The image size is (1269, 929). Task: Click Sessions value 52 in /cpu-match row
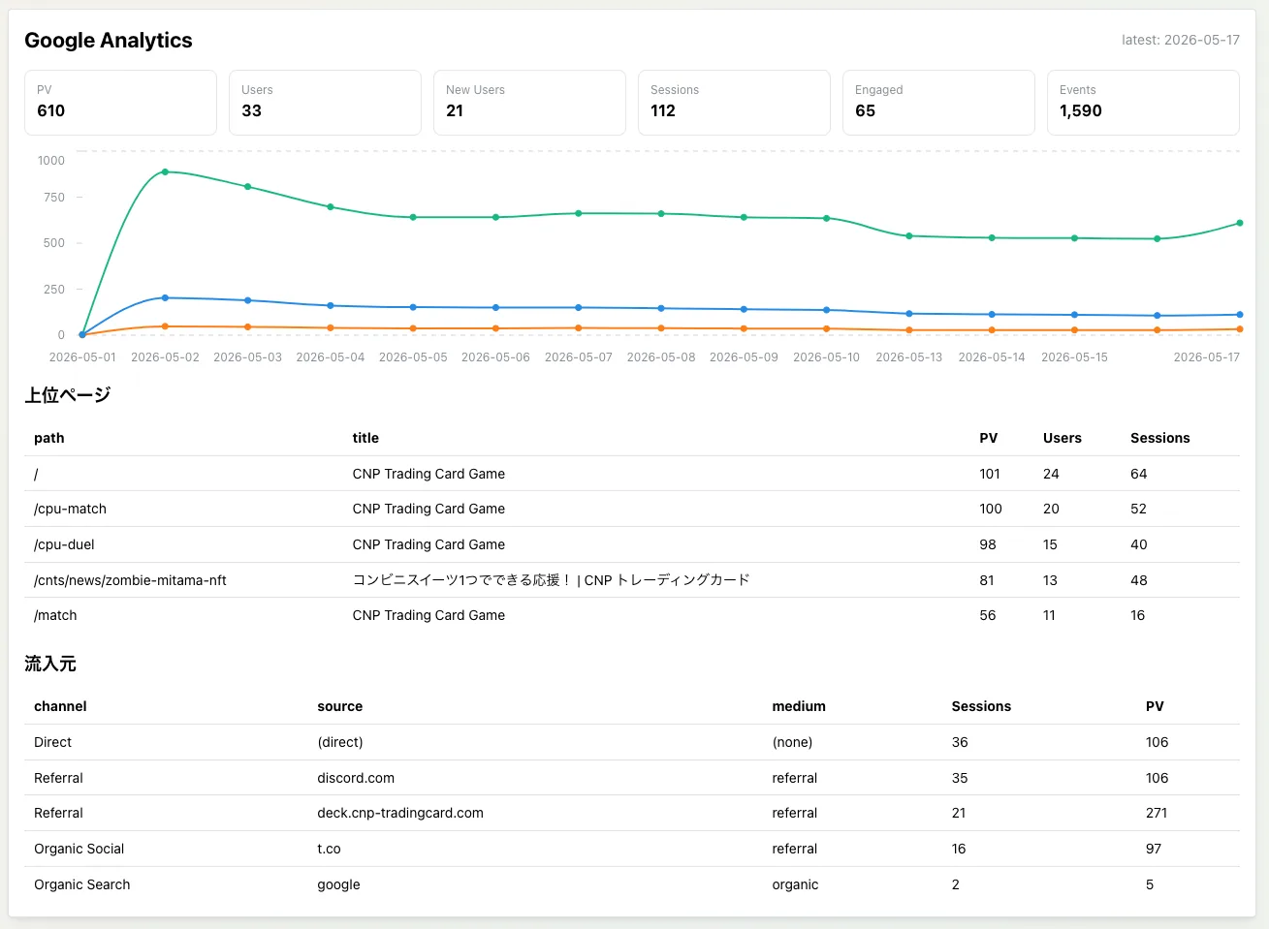pyautogui.click(x=1138, y=509)
